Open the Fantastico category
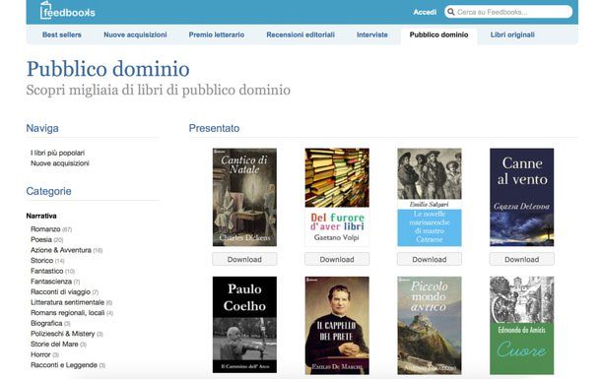This screenshot has height=379, width=601. [x=46, y=271]
